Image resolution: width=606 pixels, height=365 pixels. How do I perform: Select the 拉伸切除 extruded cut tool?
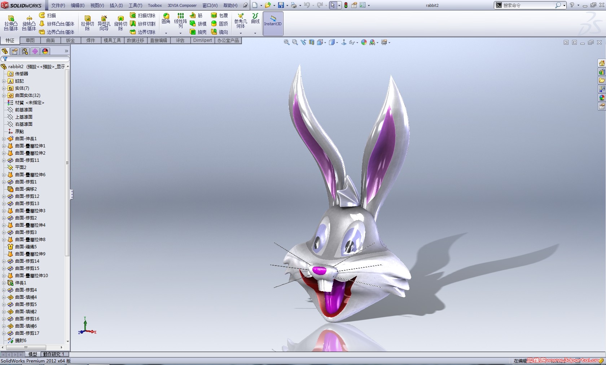click(x=87, y=23)
